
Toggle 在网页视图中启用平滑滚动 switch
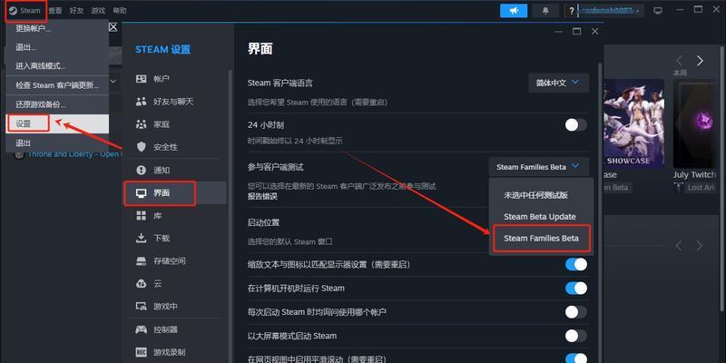click(x=576, y=358)
